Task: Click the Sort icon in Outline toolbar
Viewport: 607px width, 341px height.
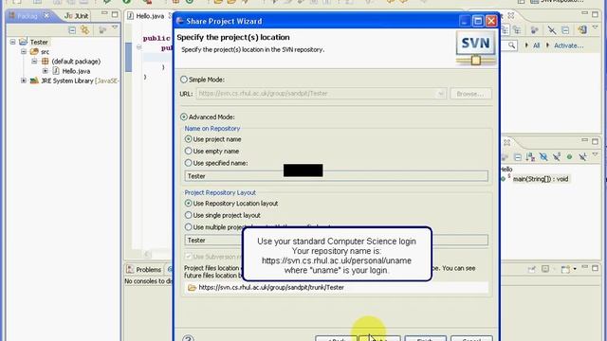Action: (x=530, y=156)
